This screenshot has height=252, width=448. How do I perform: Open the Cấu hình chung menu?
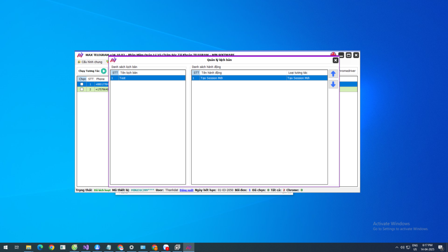point(90,62)
